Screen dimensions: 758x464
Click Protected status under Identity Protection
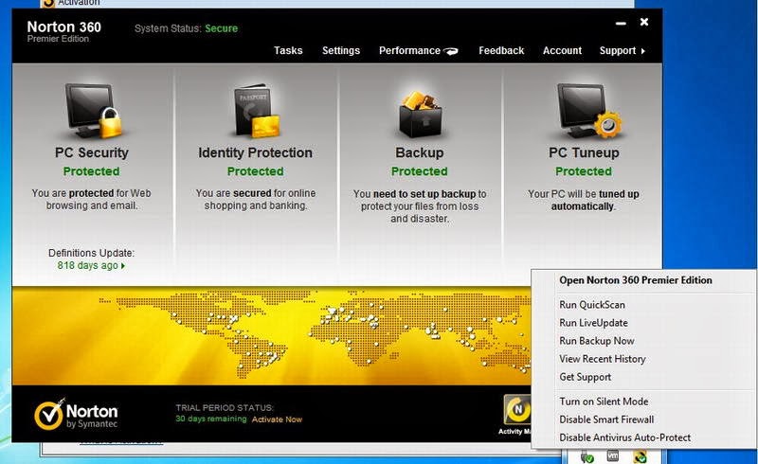tap(255, 171)
